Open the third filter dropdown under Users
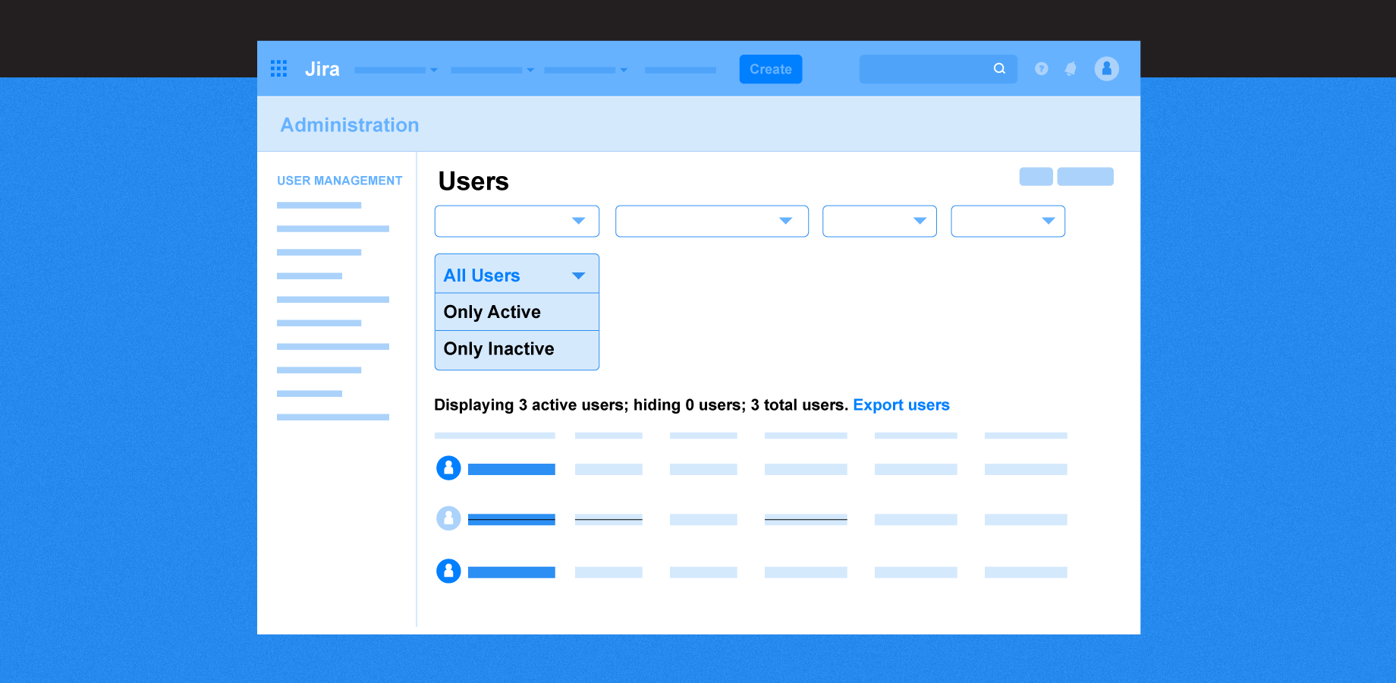Screen dimensions: 1396x683 click(879, 221)
